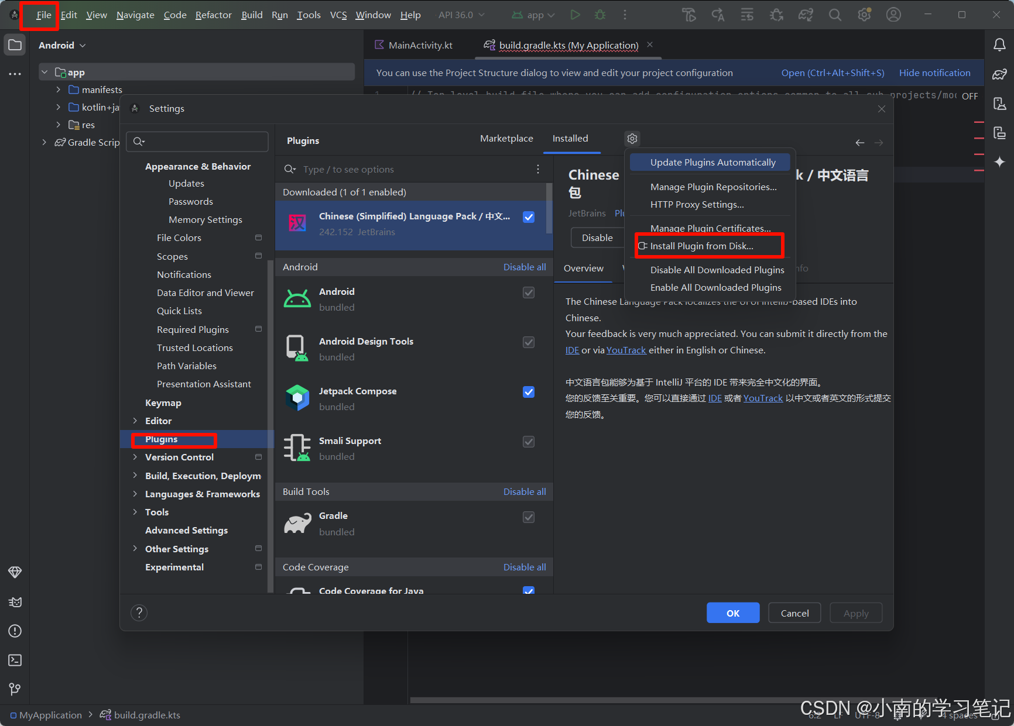Click the Sync Project with Gradle Files icon

coord(806,15)
